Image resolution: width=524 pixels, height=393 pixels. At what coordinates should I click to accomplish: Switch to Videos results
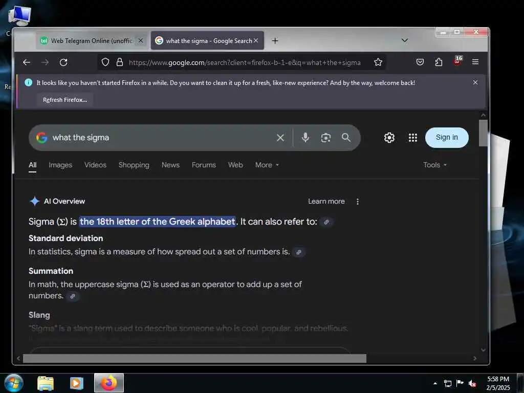[x=95, y=165]
